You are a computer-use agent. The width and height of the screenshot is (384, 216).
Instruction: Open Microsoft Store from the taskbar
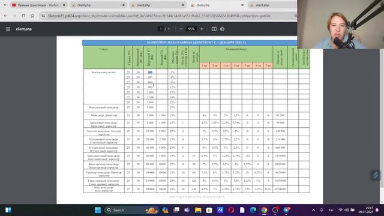point(209,210)
